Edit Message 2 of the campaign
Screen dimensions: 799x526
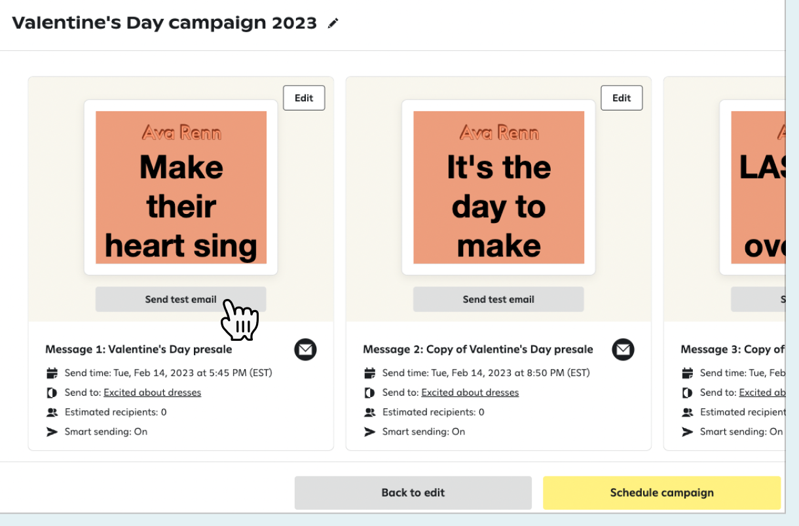point(621,97)
